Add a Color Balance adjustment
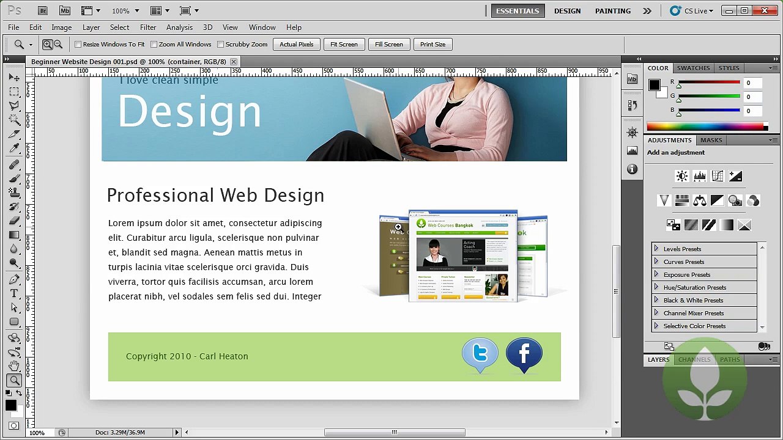Screen dimensions: 783x440 [699, 200]
